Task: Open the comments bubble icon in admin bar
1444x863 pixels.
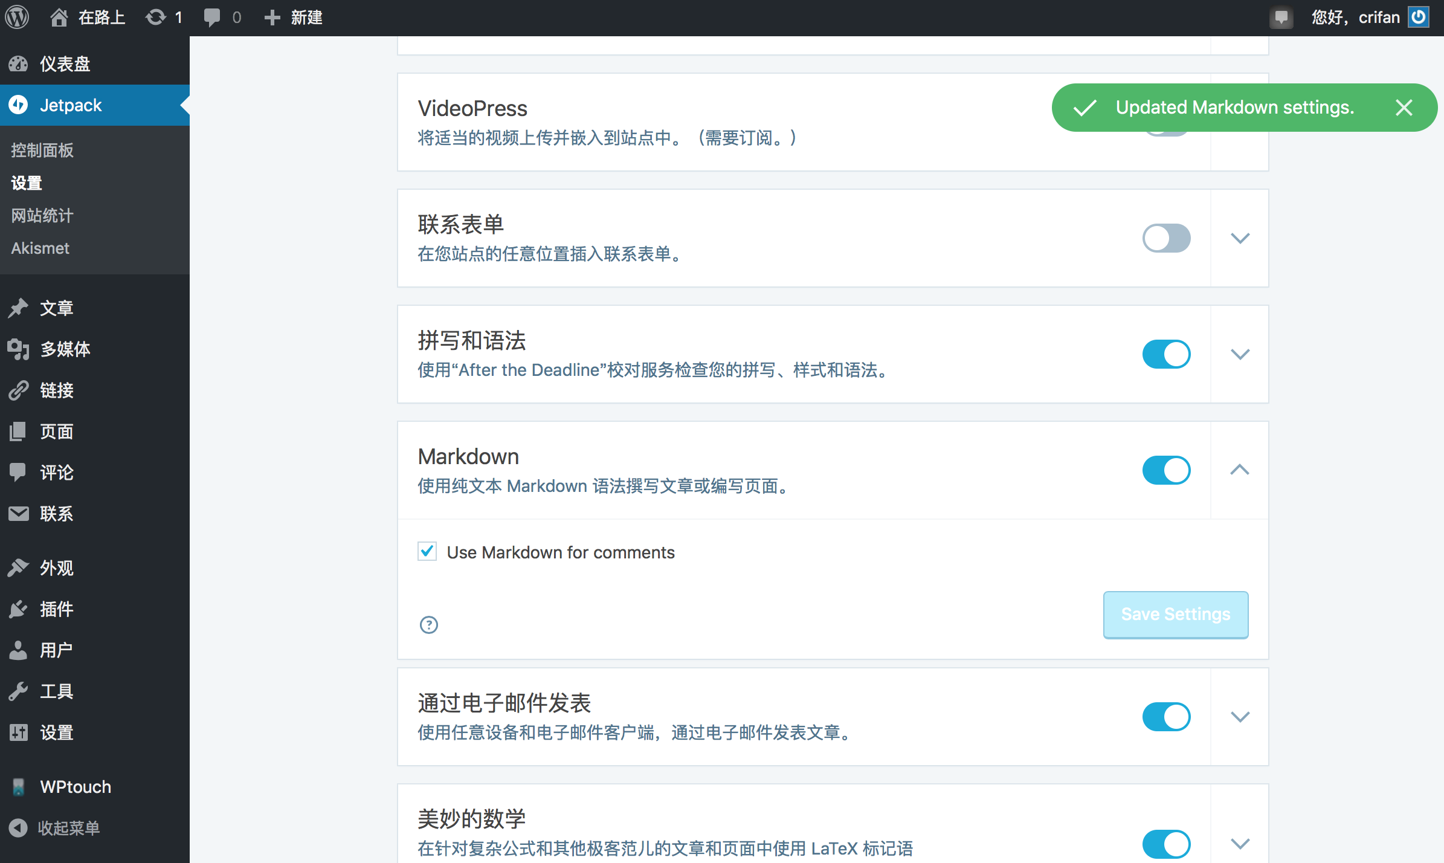Action: pyautogui.click(x=212, y=17)
